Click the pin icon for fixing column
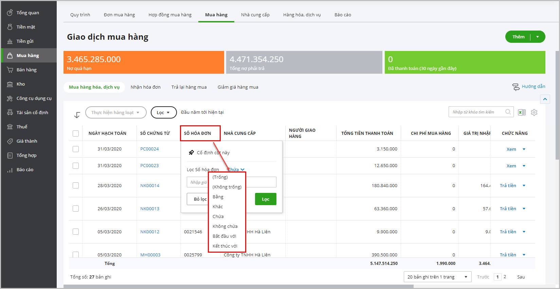Image resolution: width=560 pixels, height=289 pixels. pos(192,152)
